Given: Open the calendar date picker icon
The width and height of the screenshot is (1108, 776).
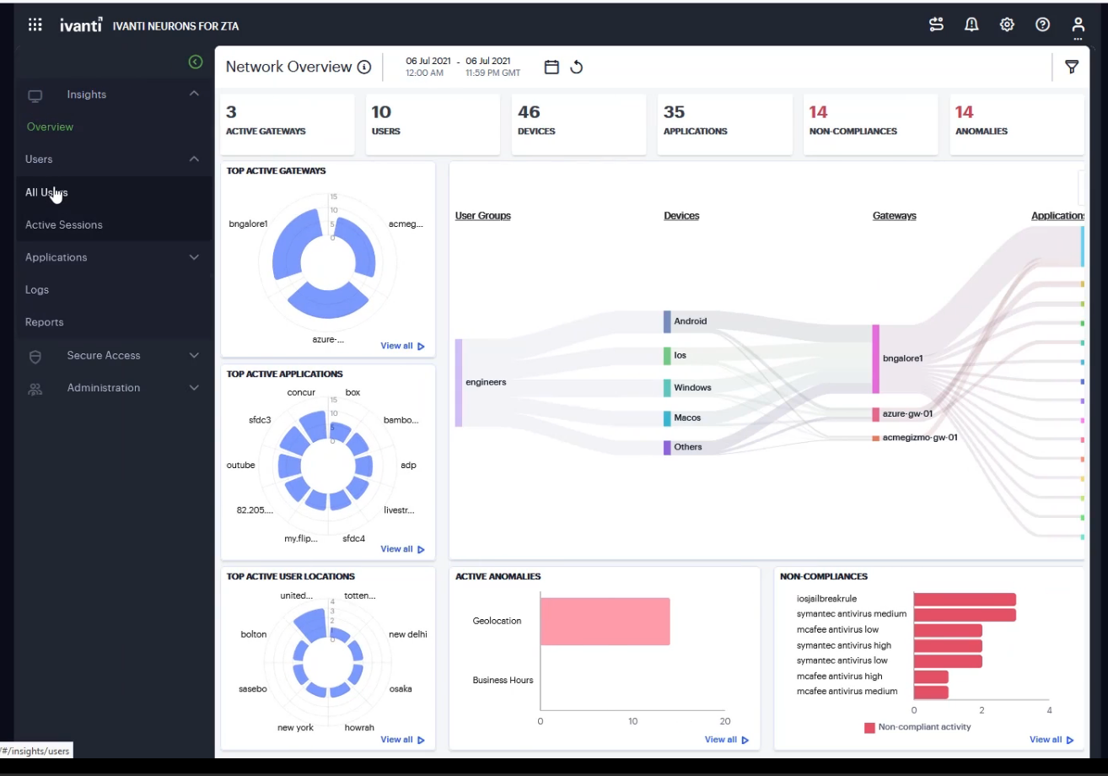Looking at the screenshot, I should tap(551, 67).
